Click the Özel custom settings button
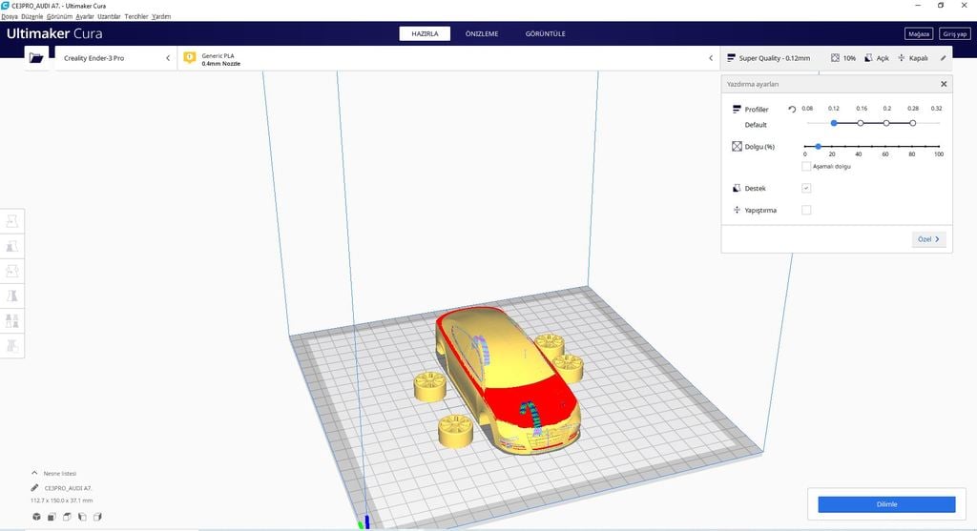 [x=928, y=239]
